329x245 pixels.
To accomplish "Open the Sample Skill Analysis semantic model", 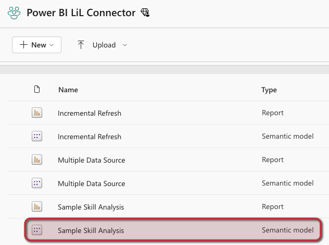I will 91,230.
